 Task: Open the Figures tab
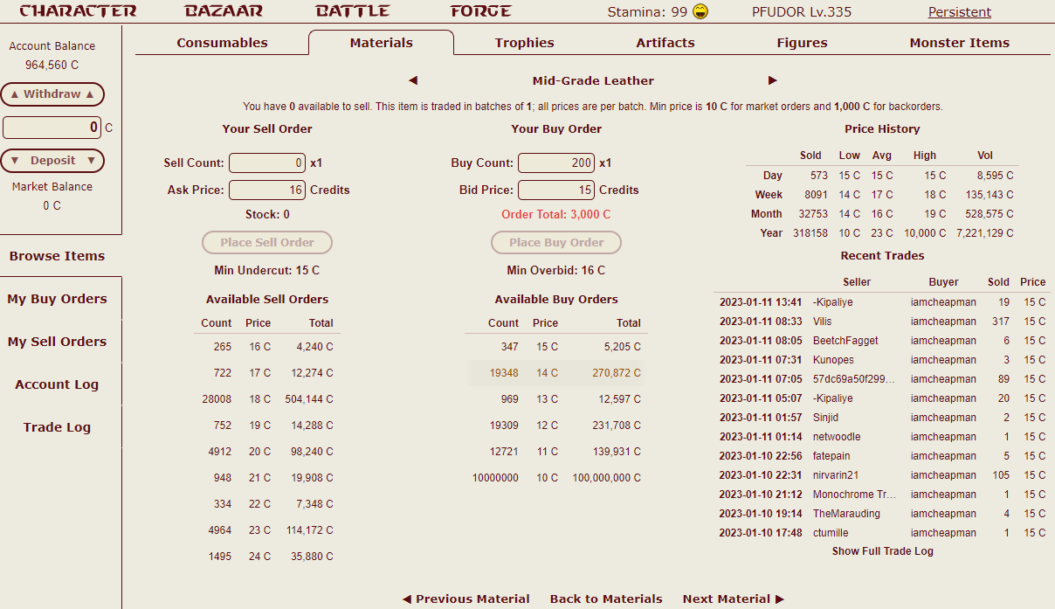(802, 42)
